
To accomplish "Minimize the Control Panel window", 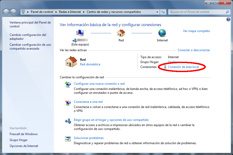I will pos(208,3).
